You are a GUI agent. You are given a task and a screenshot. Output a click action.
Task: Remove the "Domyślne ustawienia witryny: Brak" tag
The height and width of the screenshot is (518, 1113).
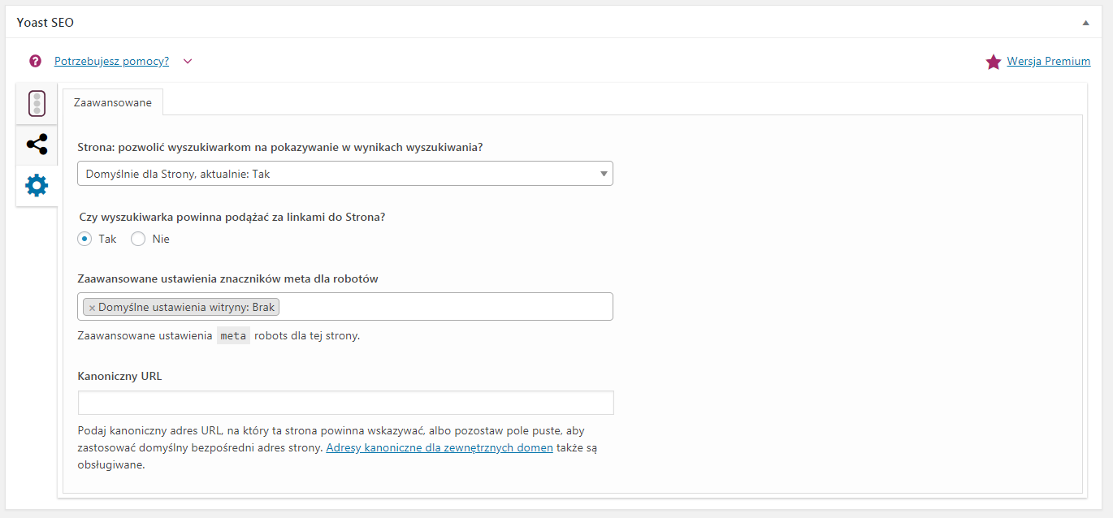[x=92, y=308]
